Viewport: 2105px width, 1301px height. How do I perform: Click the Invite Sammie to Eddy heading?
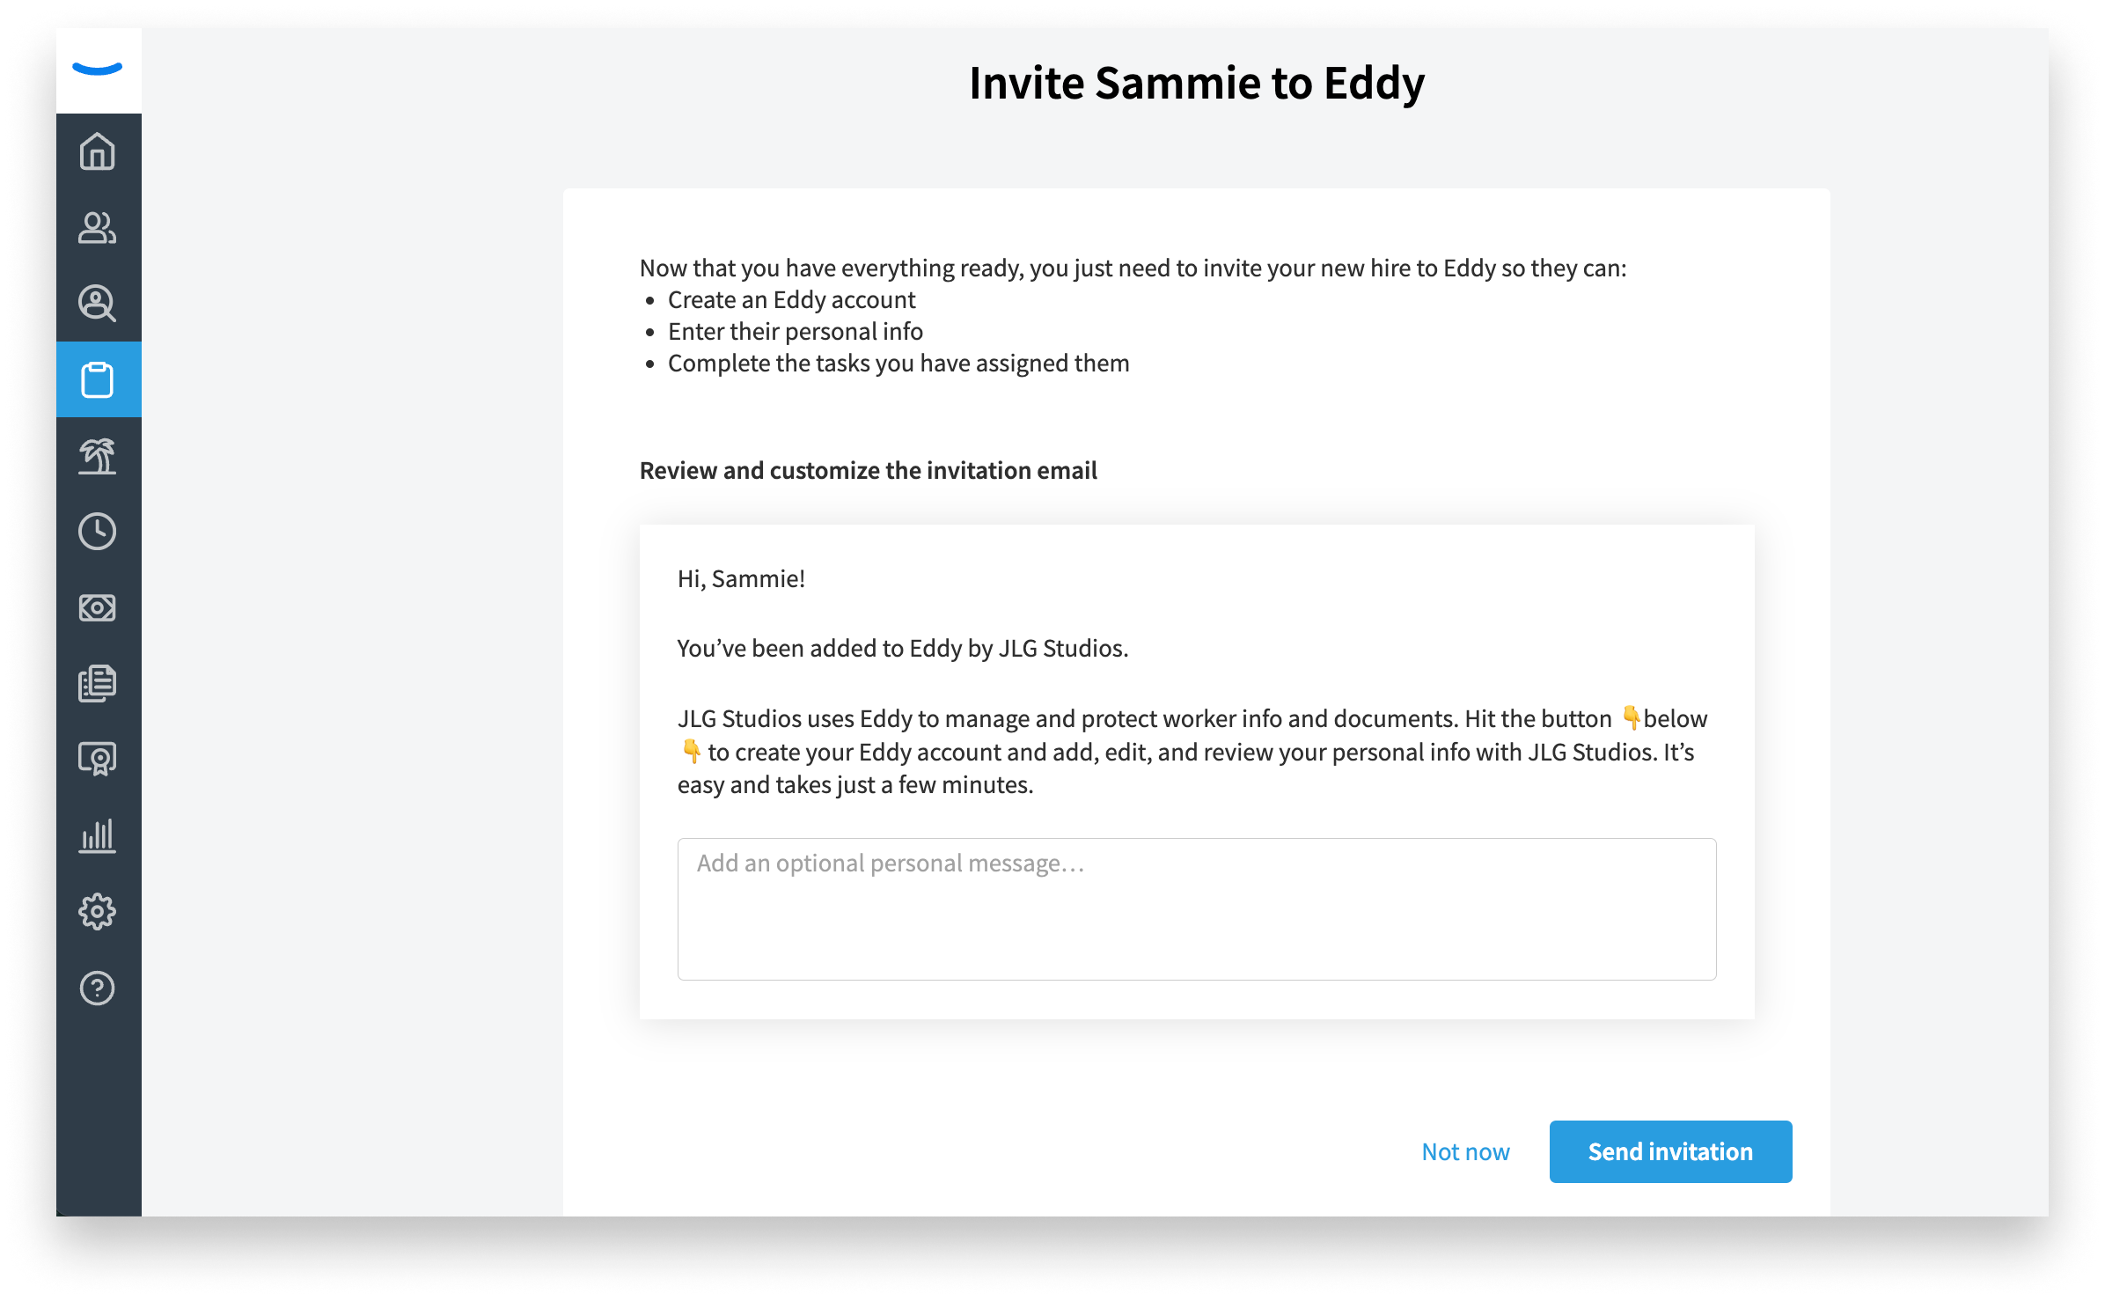coord(1197,83)
